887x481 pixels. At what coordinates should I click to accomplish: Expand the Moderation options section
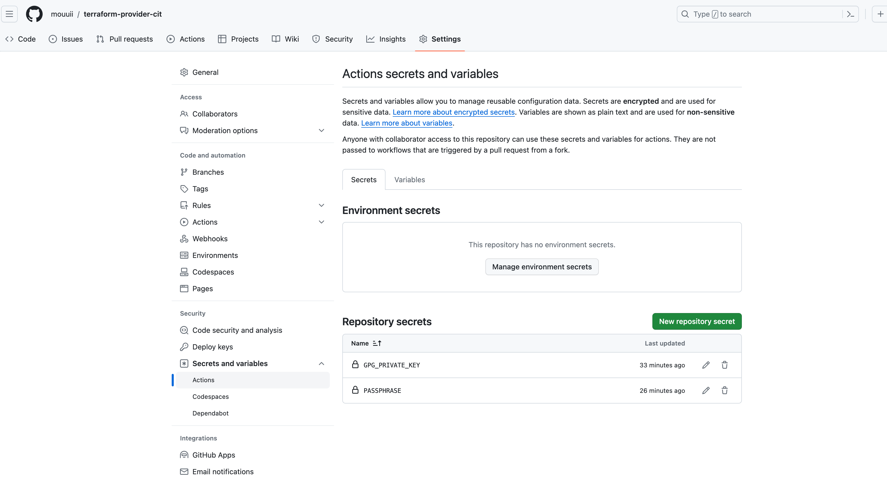point(321,131)
